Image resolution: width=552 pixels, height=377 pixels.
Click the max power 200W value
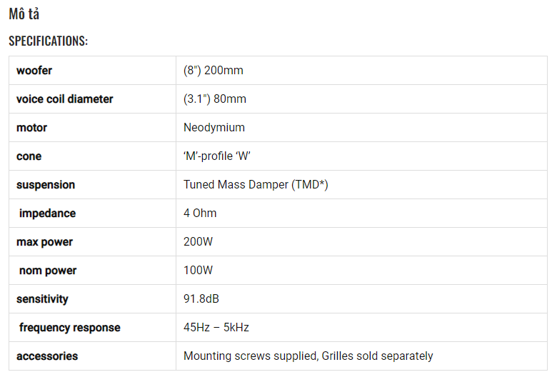click(x=199, y=241)
